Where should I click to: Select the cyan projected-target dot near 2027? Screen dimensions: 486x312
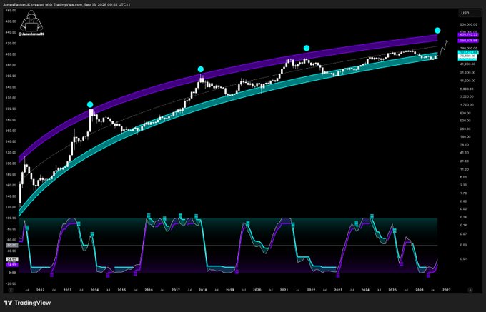(x=437, y=30)
